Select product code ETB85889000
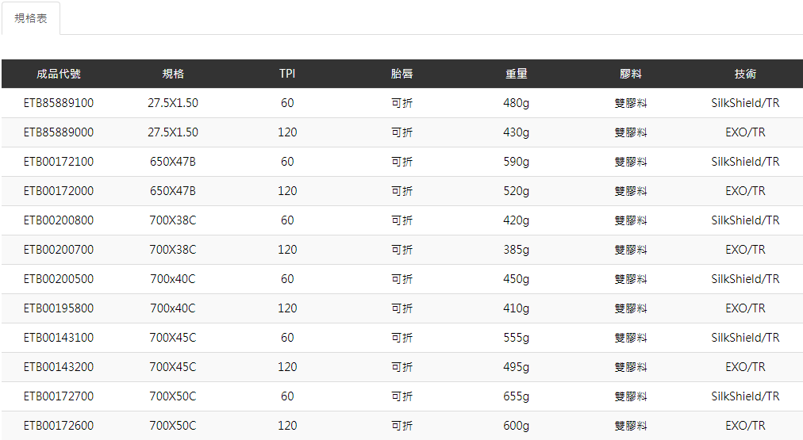Screen dimensions: 803x440 (x=59, y=132)
